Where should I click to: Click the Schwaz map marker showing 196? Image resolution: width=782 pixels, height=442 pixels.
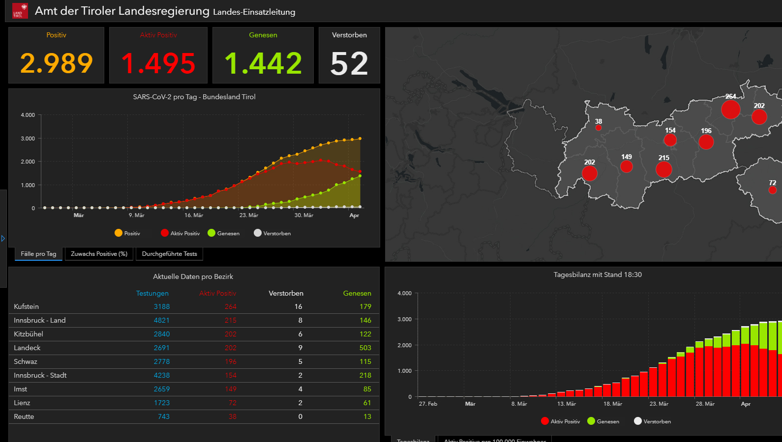(x=706, y=142)
